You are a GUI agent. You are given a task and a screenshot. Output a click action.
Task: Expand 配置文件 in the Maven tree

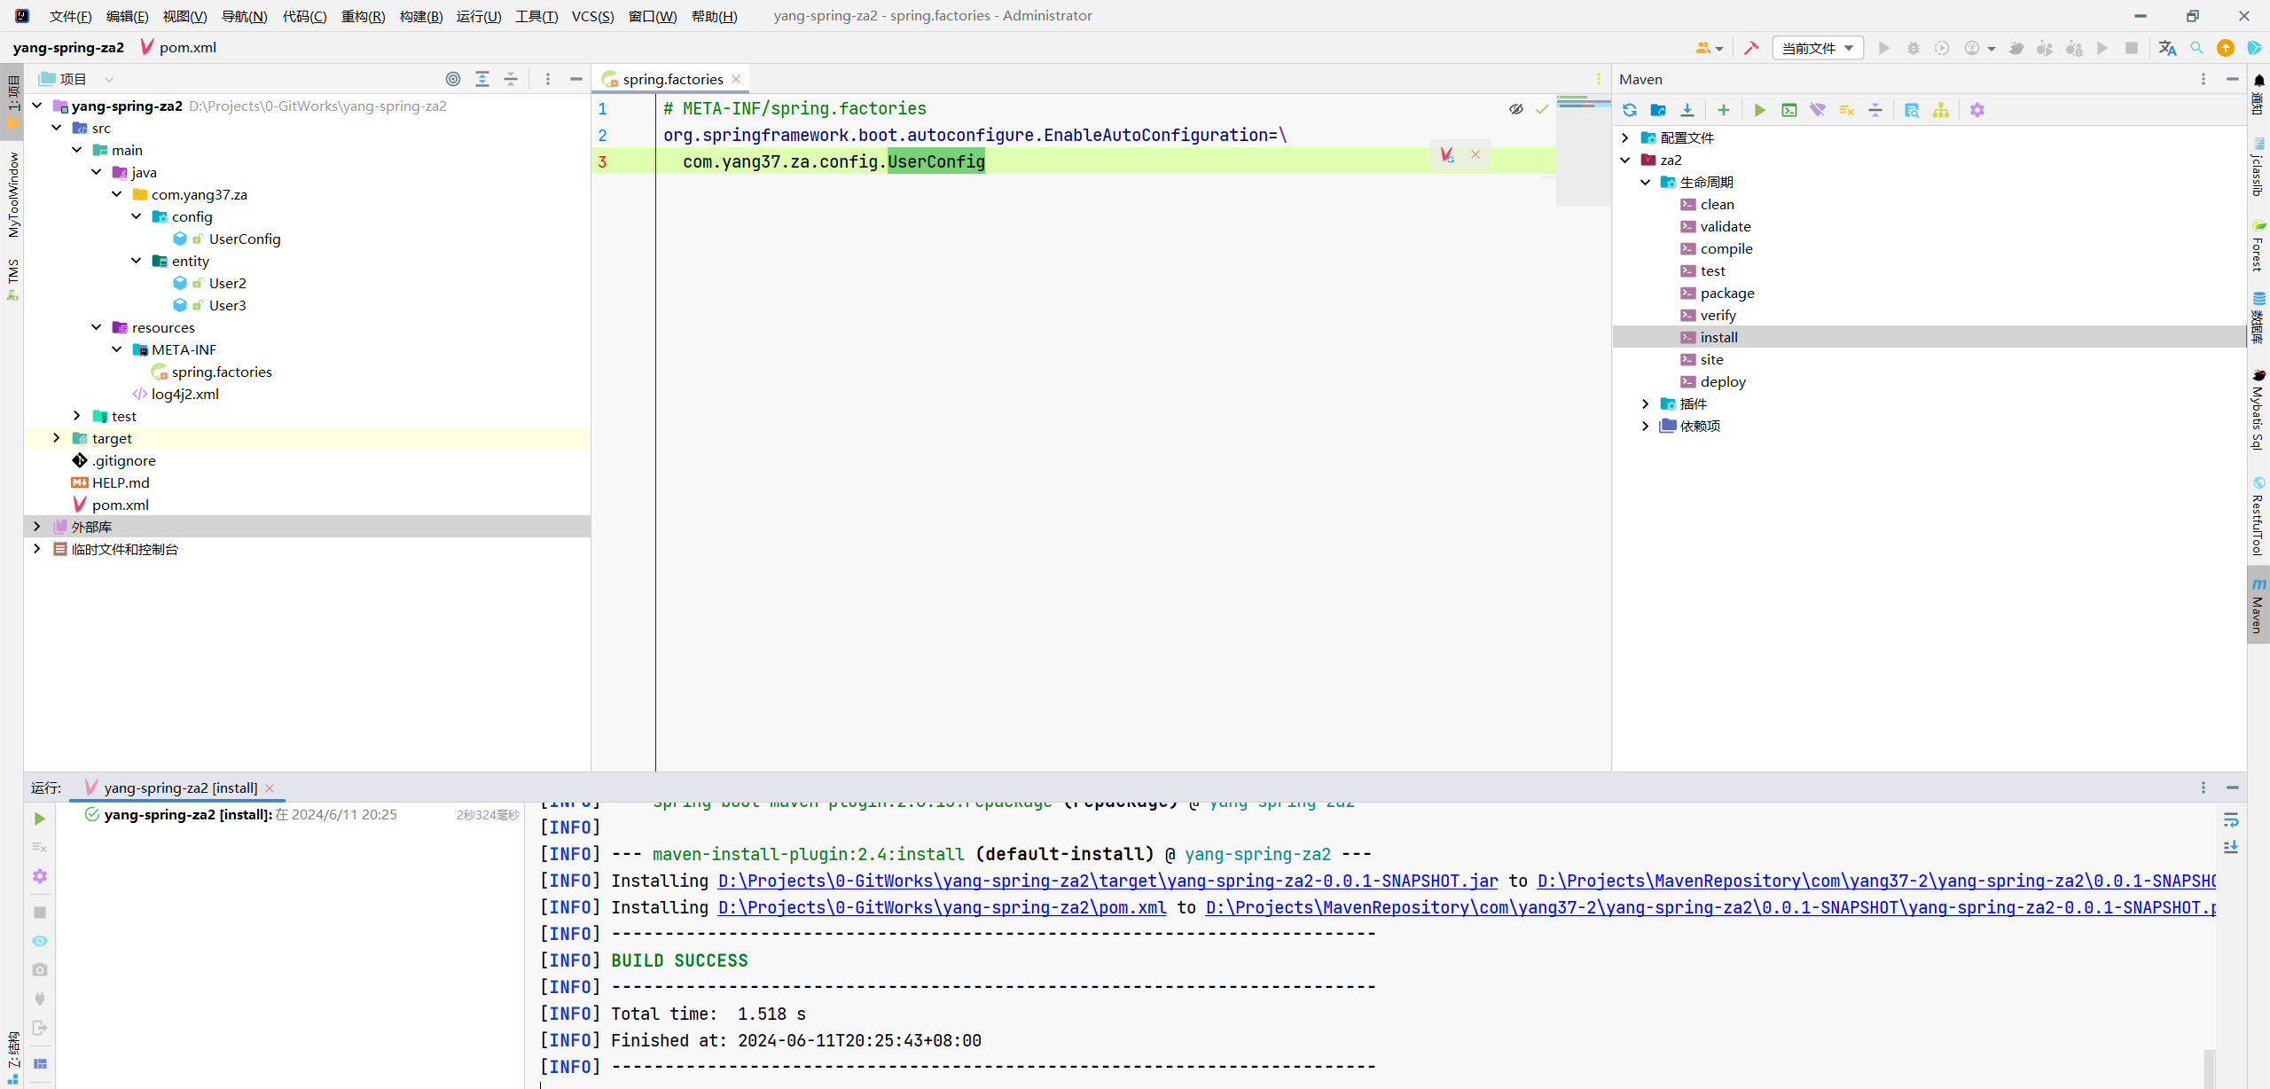1624,137
